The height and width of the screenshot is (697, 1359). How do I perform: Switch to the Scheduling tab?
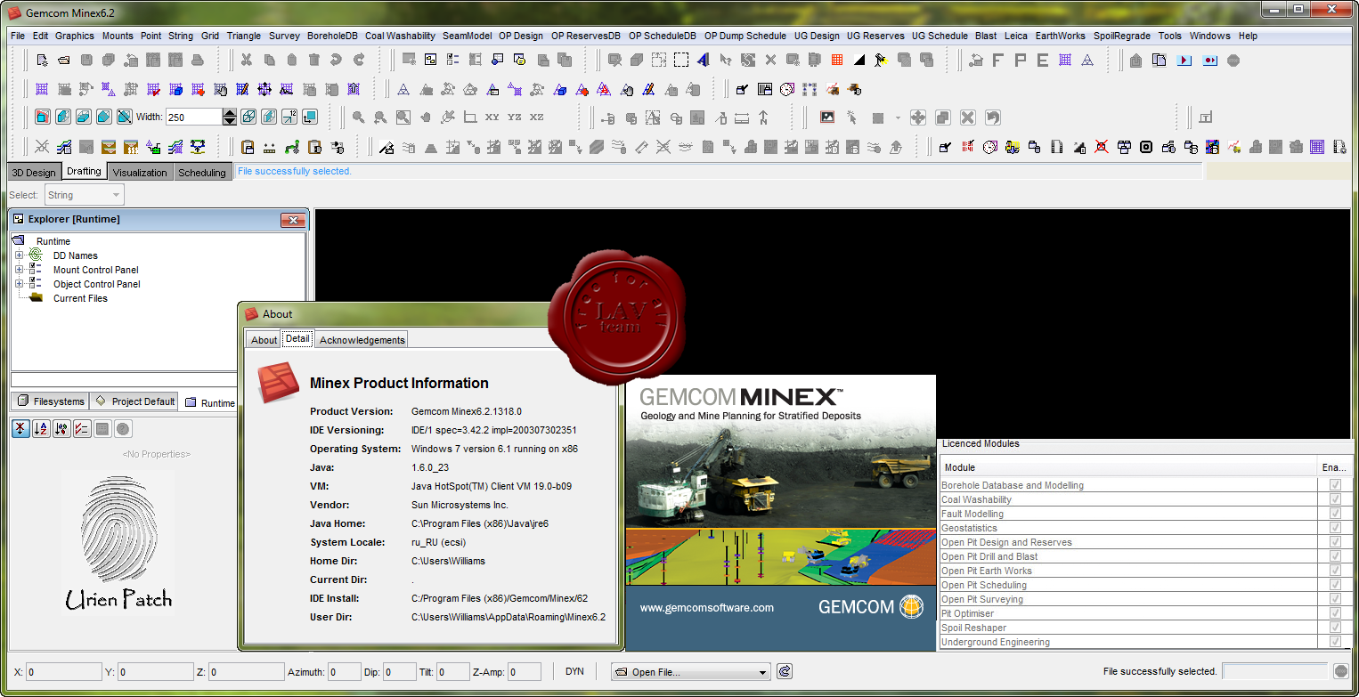pos(202,173)
